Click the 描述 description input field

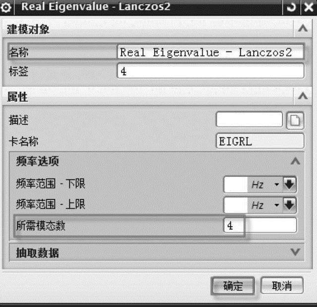pos(249,120)
